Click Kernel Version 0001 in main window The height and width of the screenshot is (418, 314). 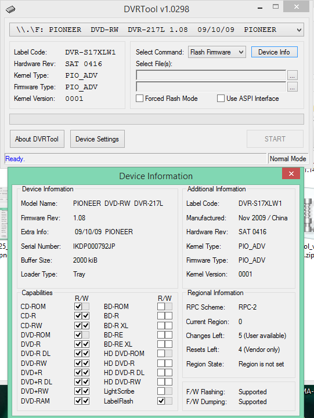click(x=74, y=99)
